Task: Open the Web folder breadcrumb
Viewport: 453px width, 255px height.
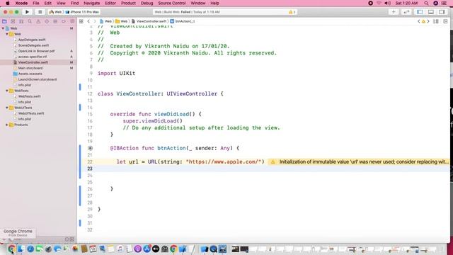Action: [x=121, y=21]
